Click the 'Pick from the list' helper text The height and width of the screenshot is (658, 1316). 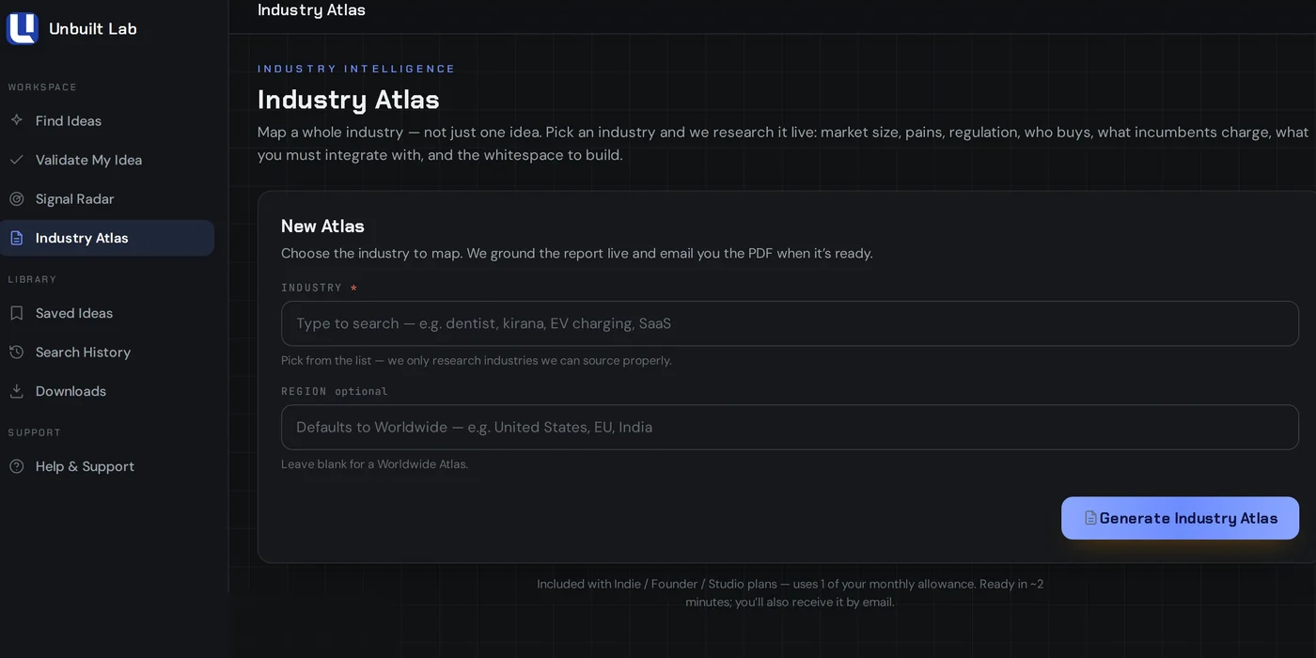476,361
